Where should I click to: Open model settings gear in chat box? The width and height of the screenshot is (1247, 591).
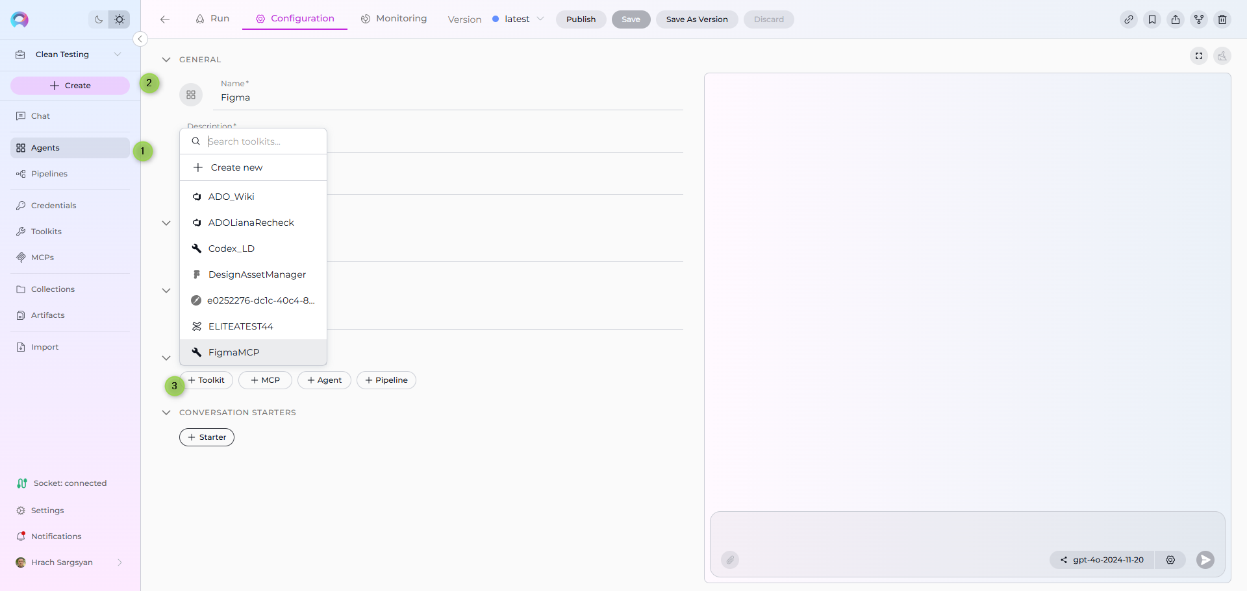pos(1170,560)
